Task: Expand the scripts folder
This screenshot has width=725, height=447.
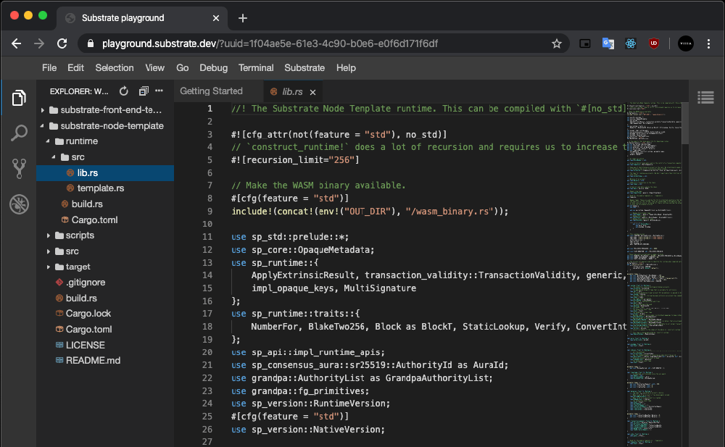Action: click(x=48, y=235)
